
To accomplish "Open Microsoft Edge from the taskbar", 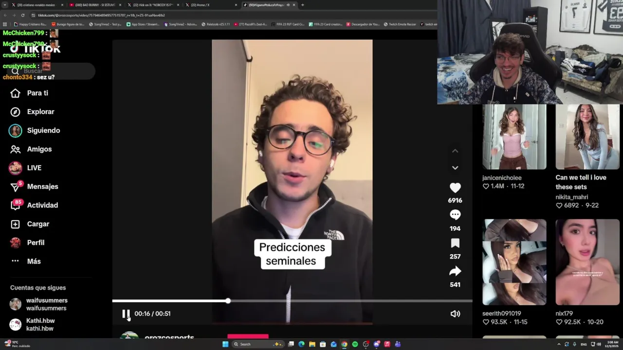I will 301,344.
